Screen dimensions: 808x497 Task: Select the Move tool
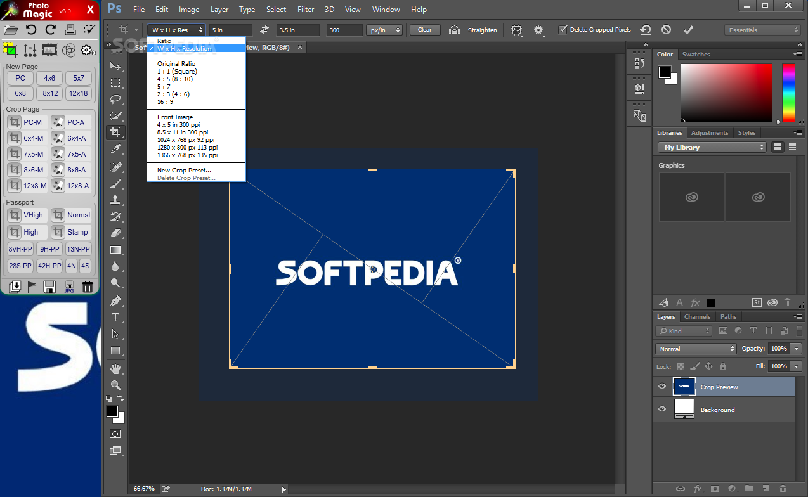(115, 67)
